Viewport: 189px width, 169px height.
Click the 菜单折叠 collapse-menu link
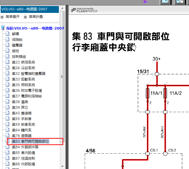point(36,17)
